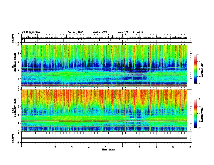Click the '4' kHz tick on ch.2 spectrogram axis

(x=19, y=115)
